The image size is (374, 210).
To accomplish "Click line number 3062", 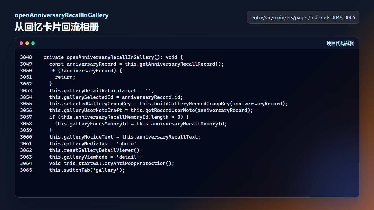I will (x=26, y=150).
